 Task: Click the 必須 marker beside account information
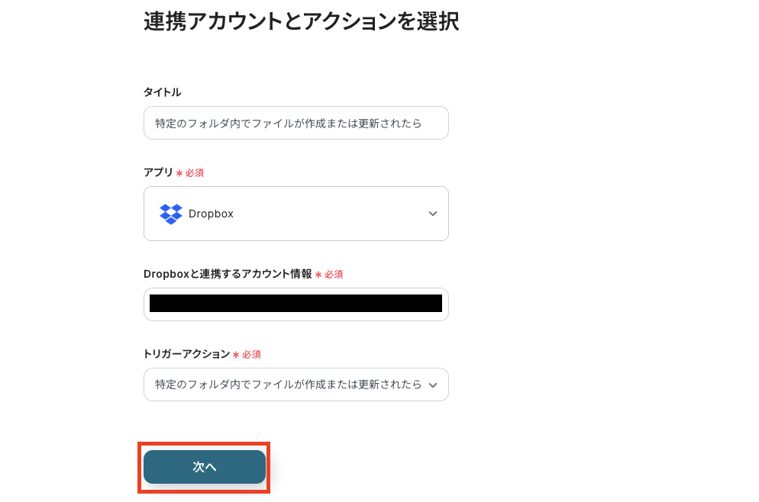click(334, 275)
